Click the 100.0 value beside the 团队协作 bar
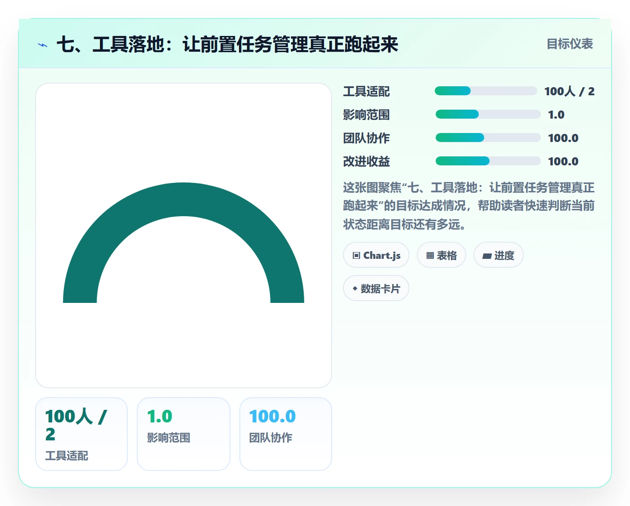This screenshot has height=506, width=630. (x=563, y=138)
